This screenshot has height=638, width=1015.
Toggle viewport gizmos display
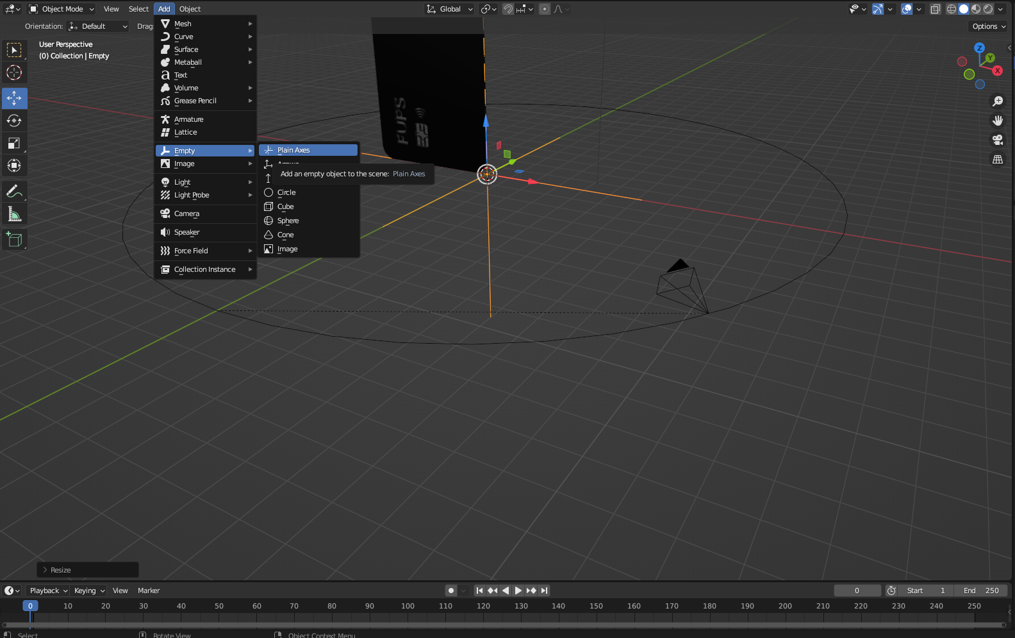click(879, 9)
